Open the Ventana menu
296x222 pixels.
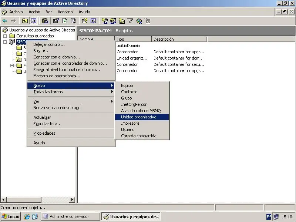click(x=65, y=12)
